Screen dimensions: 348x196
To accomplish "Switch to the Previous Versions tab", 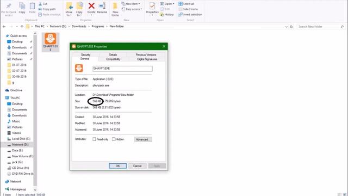I will (x=146, y=54).
